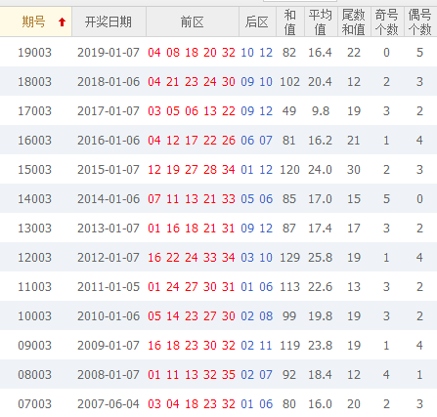
Task: Select issue number 12003
Action: (34, 258)
